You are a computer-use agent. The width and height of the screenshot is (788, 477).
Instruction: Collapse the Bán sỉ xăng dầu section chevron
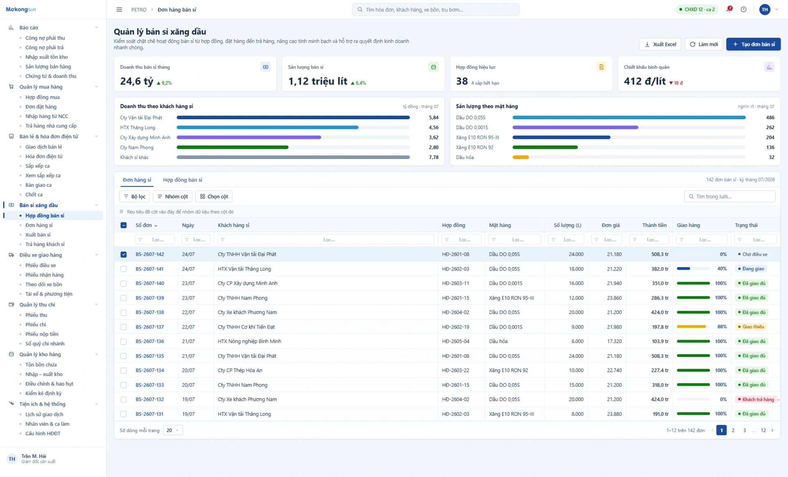click(x=96, y=205)
